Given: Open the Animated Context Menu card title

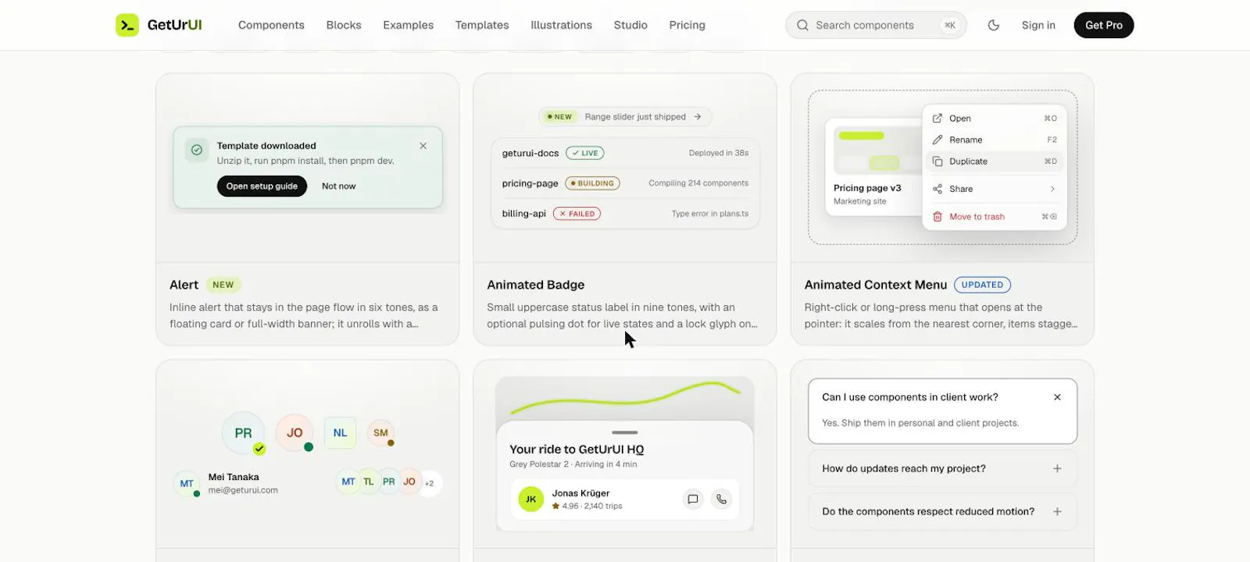Looking at the screenshot, I should pos(876,285).
